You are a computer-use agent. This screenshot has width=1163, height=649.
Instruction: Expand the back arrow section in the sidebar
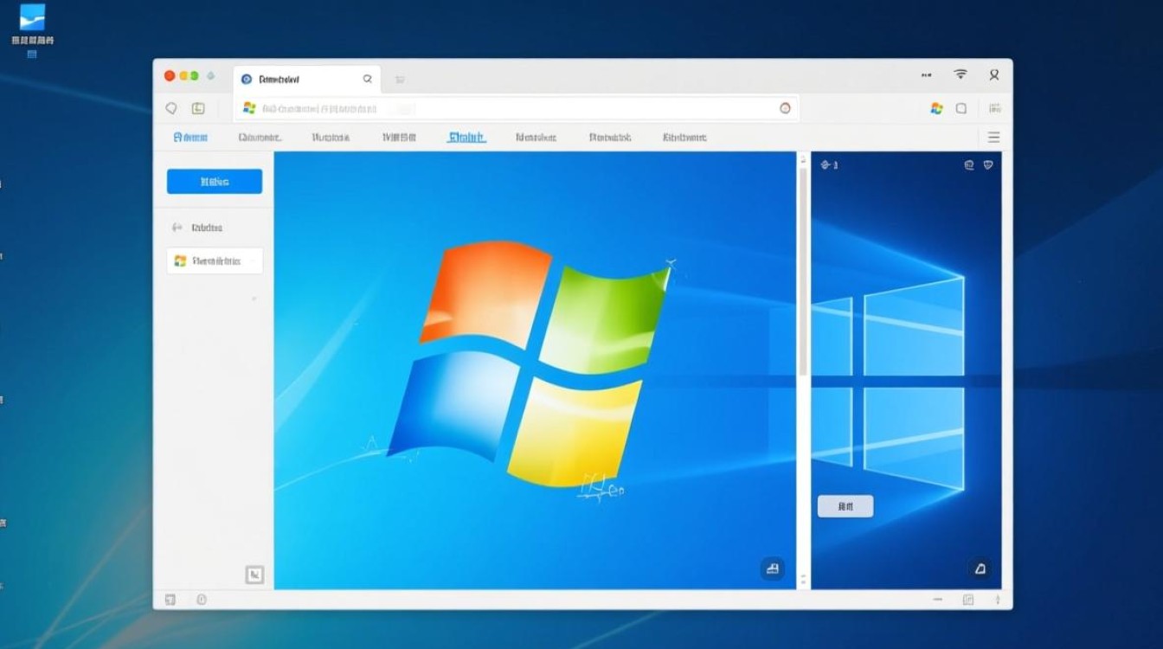pyautogui.click(x=177, y=227)
